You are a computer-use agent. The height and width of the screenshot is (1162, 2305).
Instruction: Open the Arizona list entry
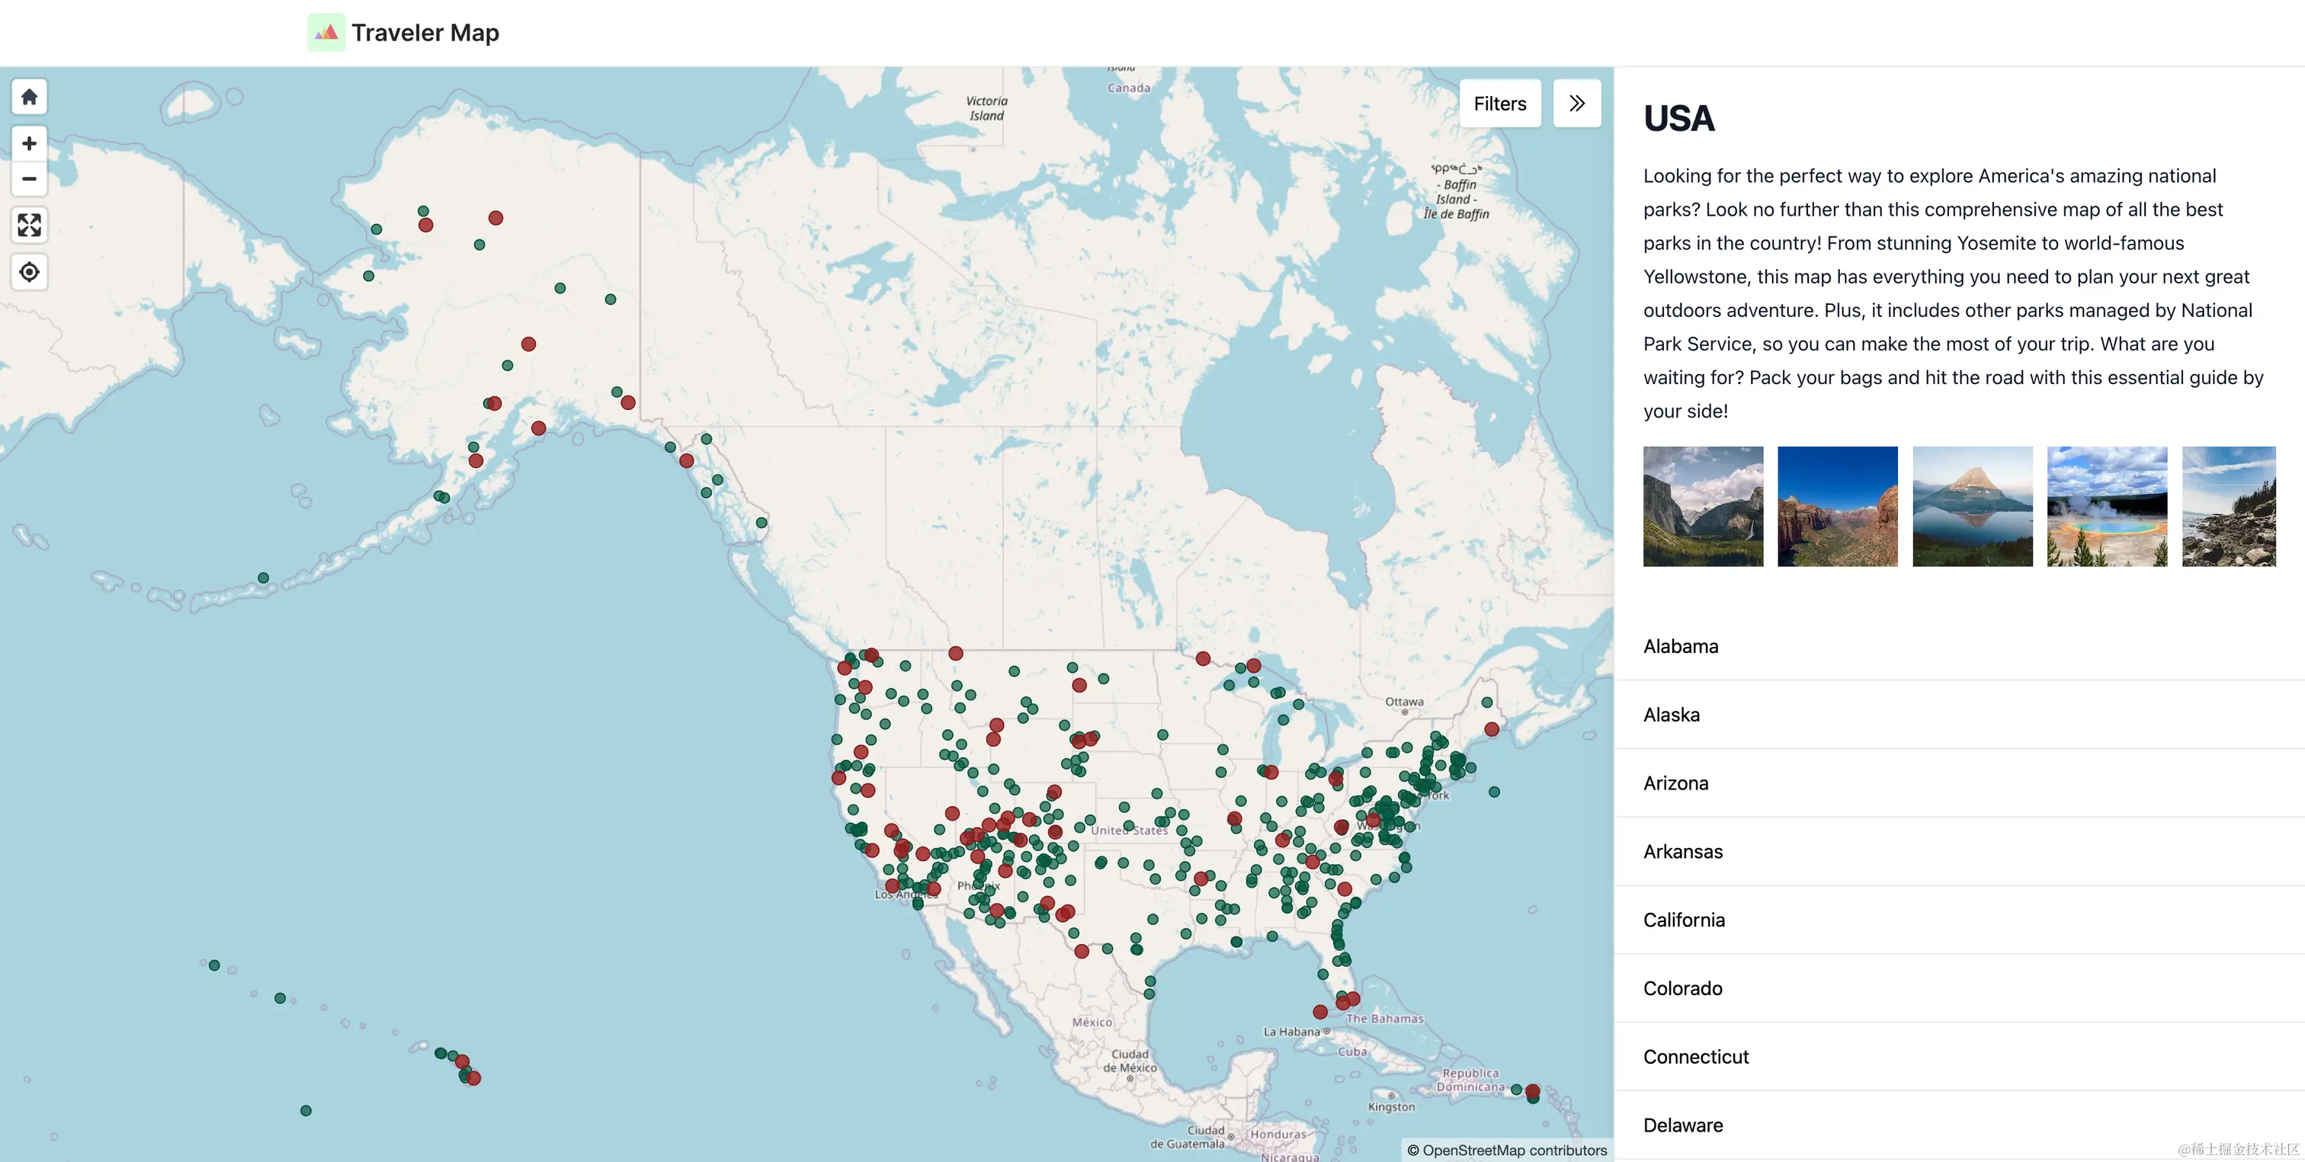click(1675, 783)
